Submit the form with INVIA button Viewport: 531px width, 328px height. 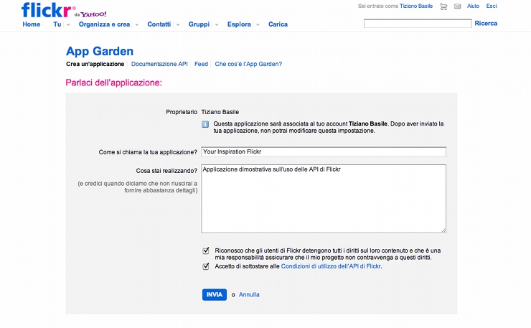point(215,295)
